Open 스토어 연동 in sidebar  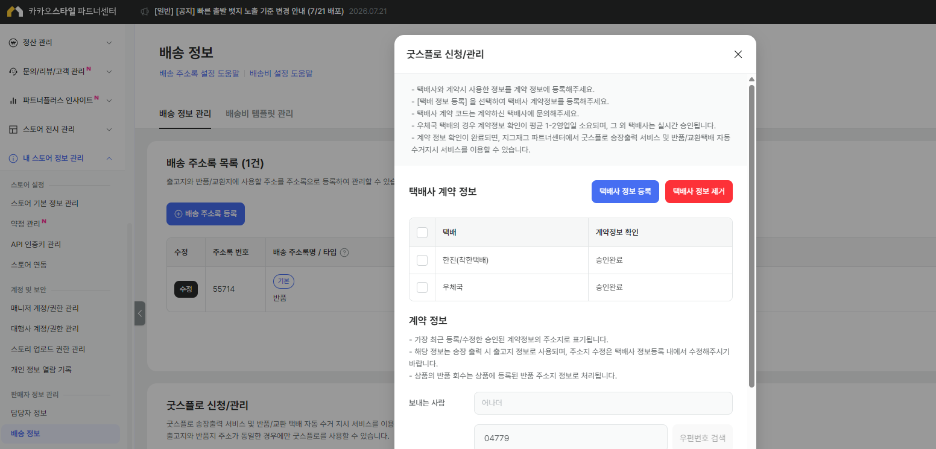[x=29, y=265]
